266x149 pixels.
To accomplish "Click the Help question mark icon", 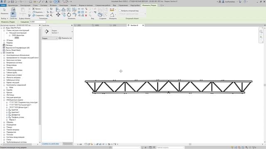I will tap(245, 2).
